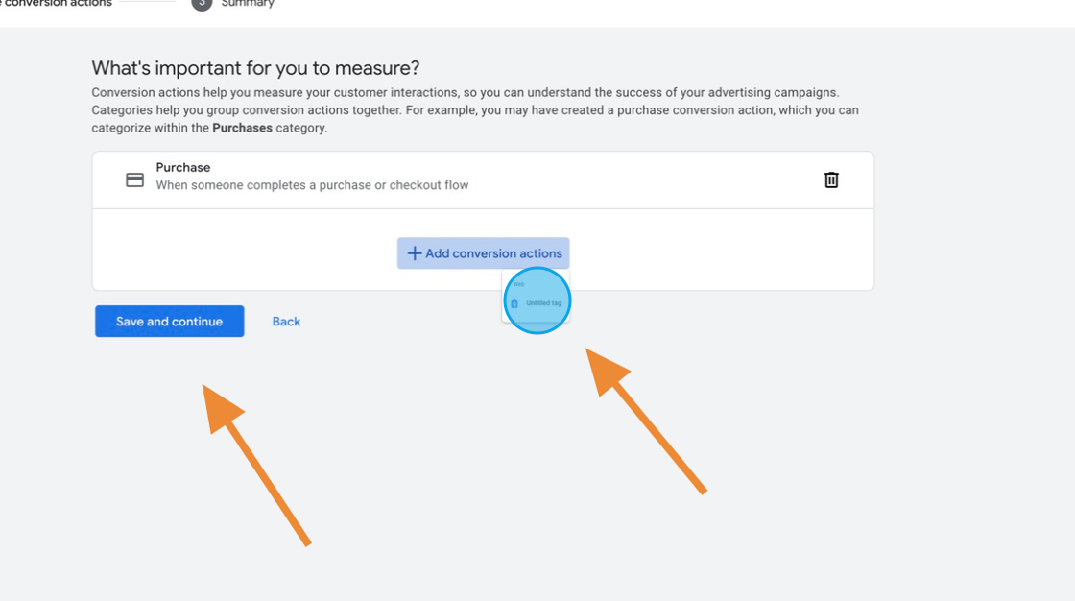
Task: Delete the Purchase conversion action
Action: (831, 180)
